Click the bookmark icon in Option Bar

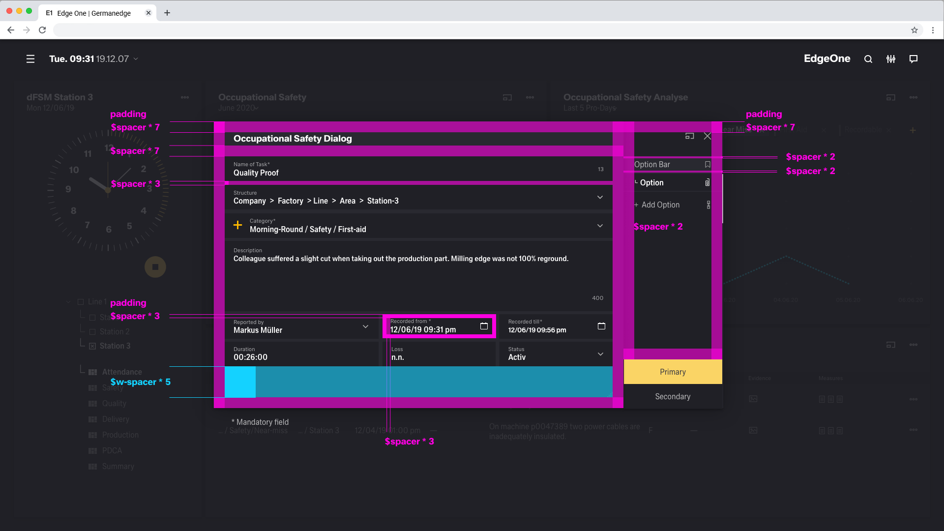click(708, 165)
